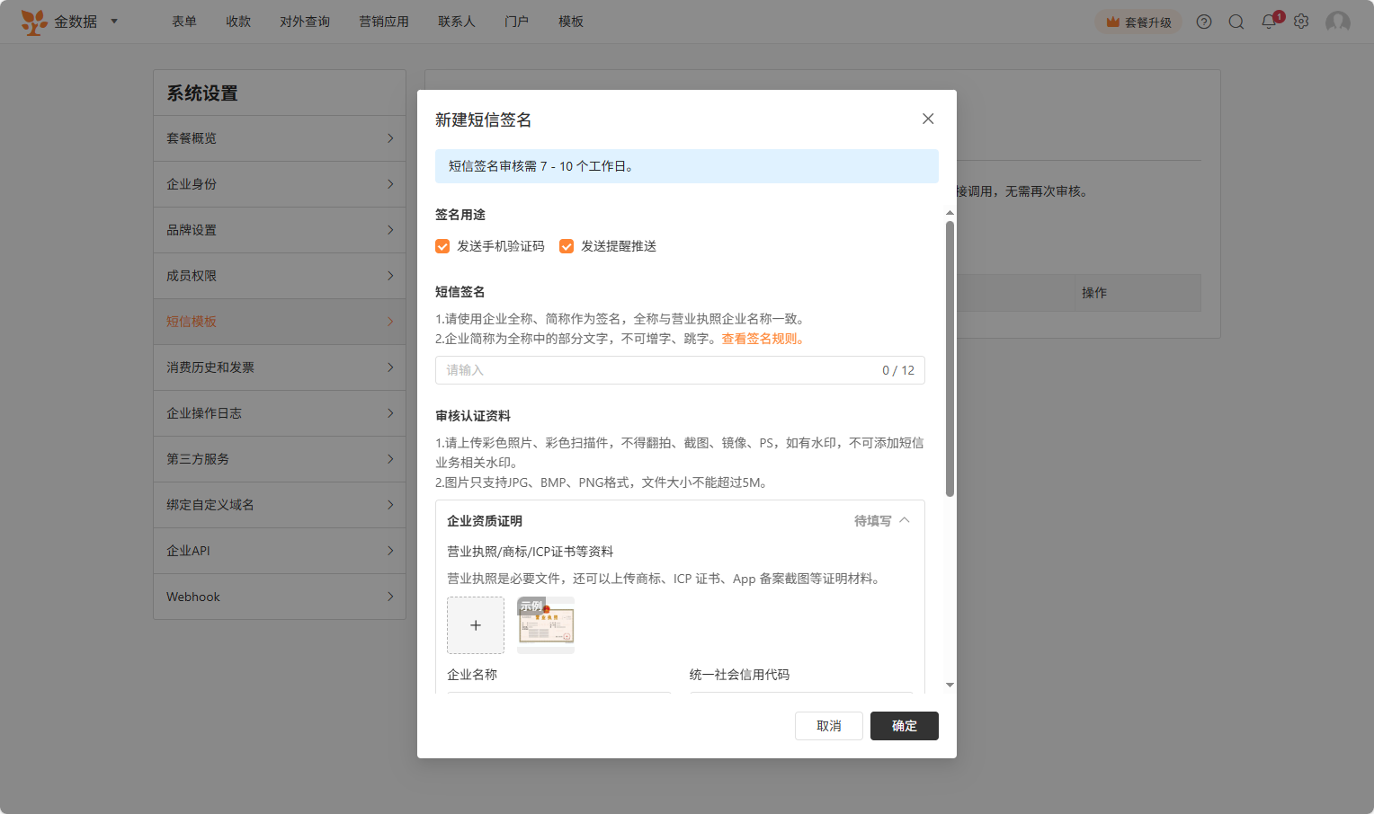The width and height of the screenshot is (1374, 814).
Task: Click the 确定 button
Action: pos(905,726)
